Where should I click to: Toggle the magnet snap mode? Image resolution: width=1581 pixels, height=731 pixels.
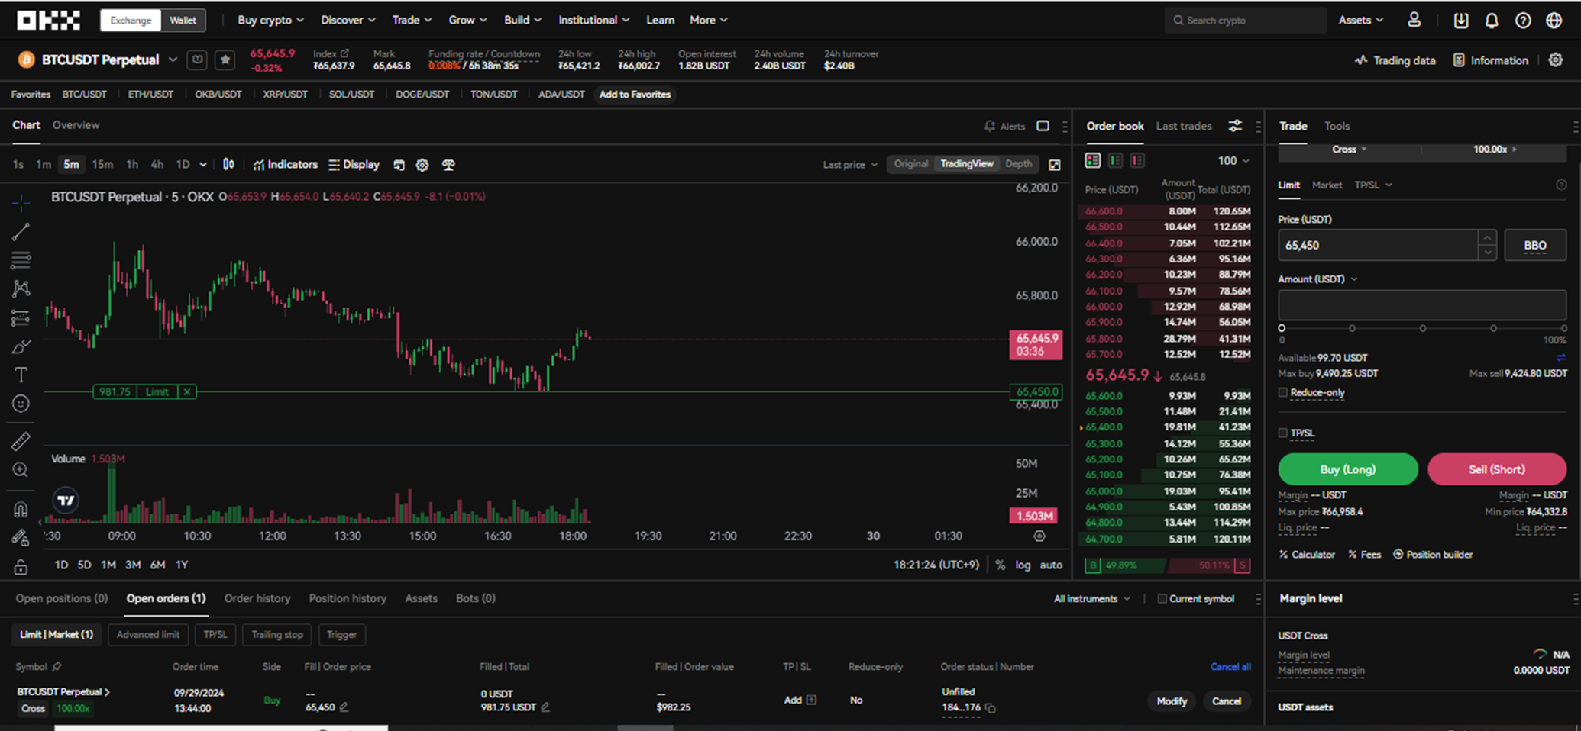click(x=21, y=509)
